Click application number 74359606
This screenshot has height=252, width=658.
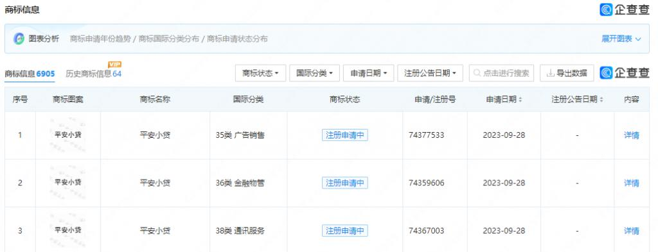[426, 183]
